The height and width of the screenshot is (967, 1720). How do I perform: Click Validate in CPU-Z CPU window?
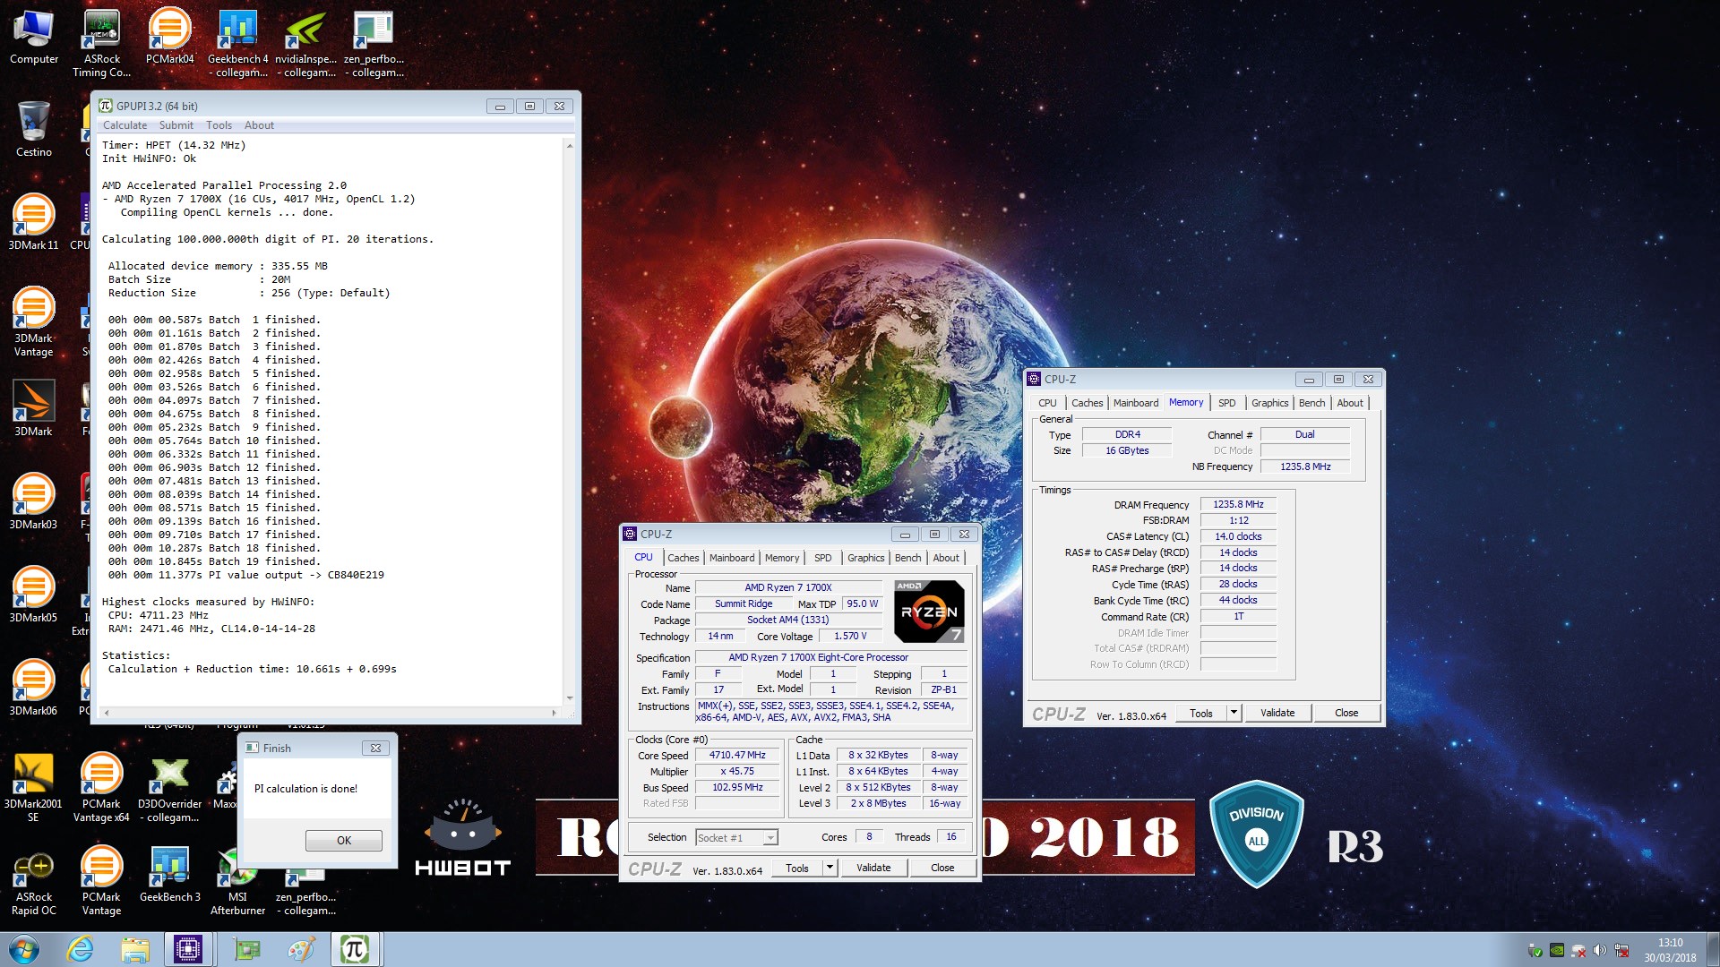pyautogui.click(x=873, y=868)
